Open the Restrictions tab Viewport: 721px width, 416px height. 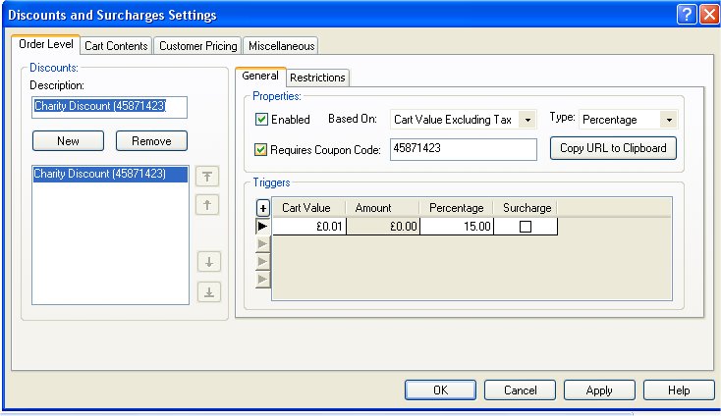click(x=317, y=78)
